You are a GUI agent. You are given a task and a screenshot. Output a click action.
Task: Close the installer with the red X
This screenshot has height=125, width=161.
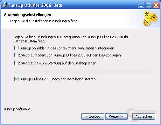[156, 5]
